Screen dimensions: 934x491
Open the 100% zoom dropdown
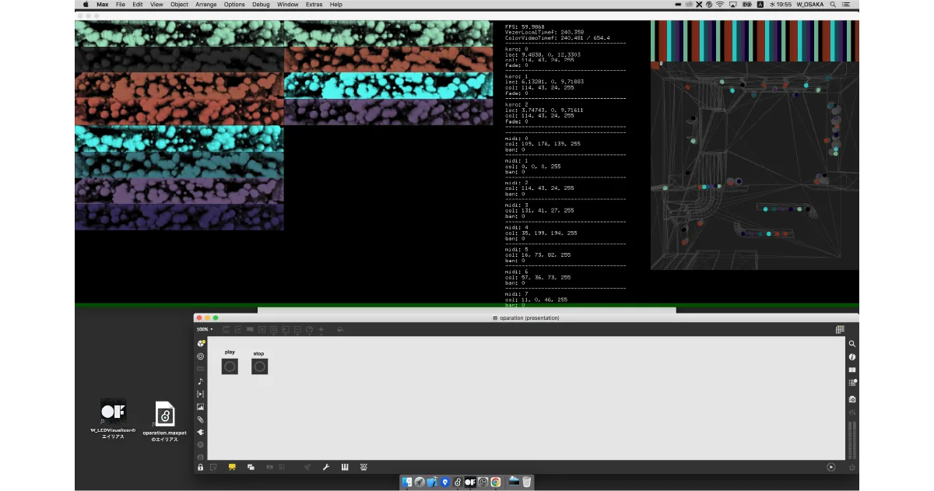point(205,329)
